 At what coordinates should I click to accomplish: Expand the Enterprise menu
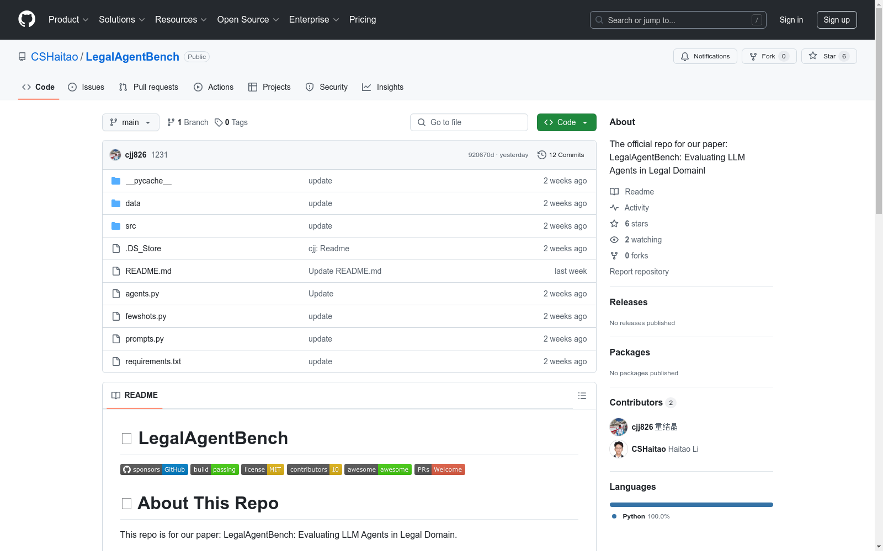[314, 19]
